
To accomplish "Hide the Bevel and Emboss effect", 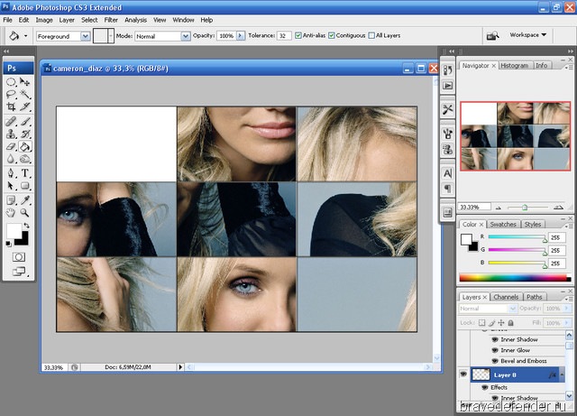I will pyautogui.click(x=495, y=361).
